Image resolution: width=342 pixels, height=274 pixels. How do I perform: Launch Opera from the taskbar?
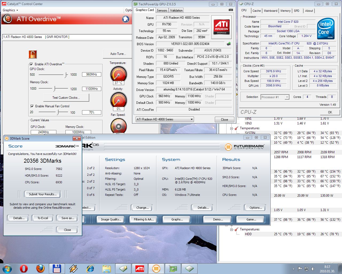coord(24,268)
